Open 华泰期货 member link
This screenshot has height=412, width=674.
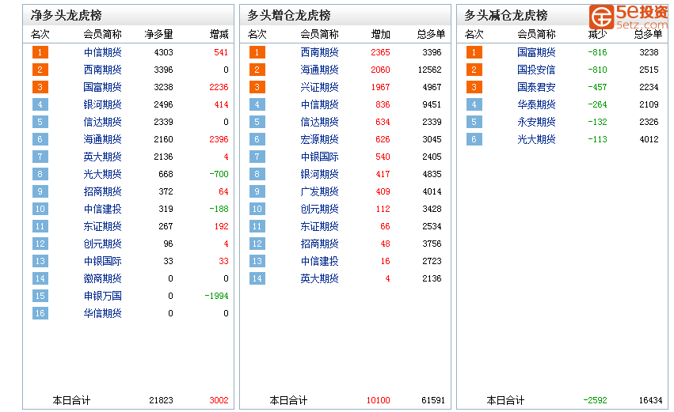pos(536,104)
